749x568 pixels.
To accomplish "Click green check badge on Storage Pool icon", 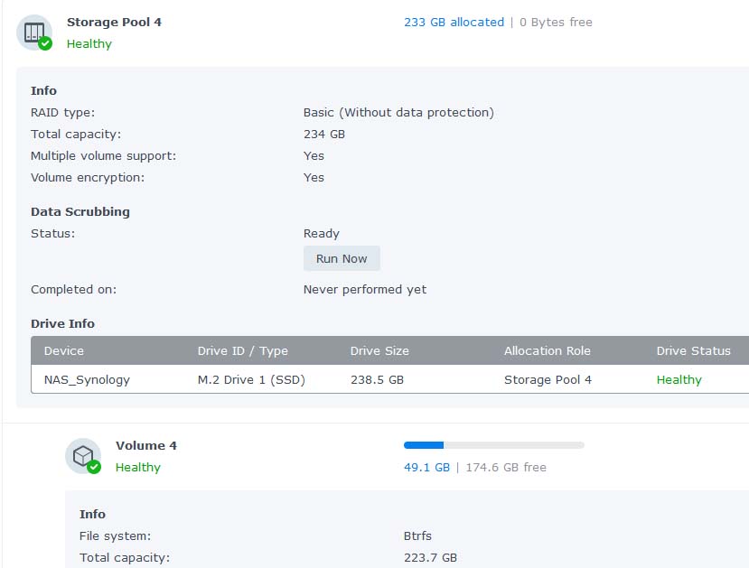I will [45, 43].
